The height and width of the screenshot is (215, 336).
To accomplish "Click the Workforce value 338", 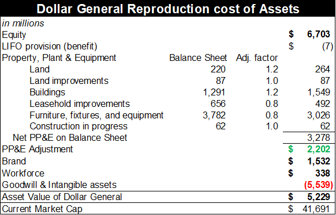I will (323, 173).
